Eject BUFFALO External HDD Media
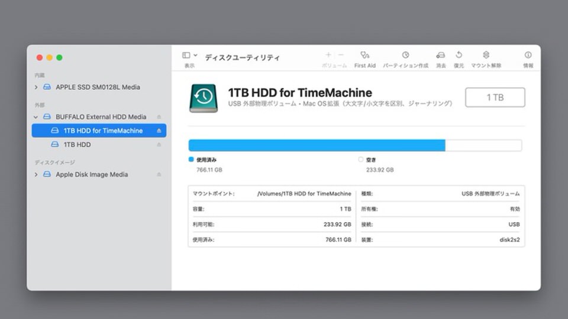 pos(159,117)
